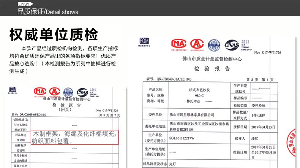The height and width of the screenshot is (168, 300).
Task: Click the "生产单位地址（委托方提供）" label cell
Action: point(155,152)
